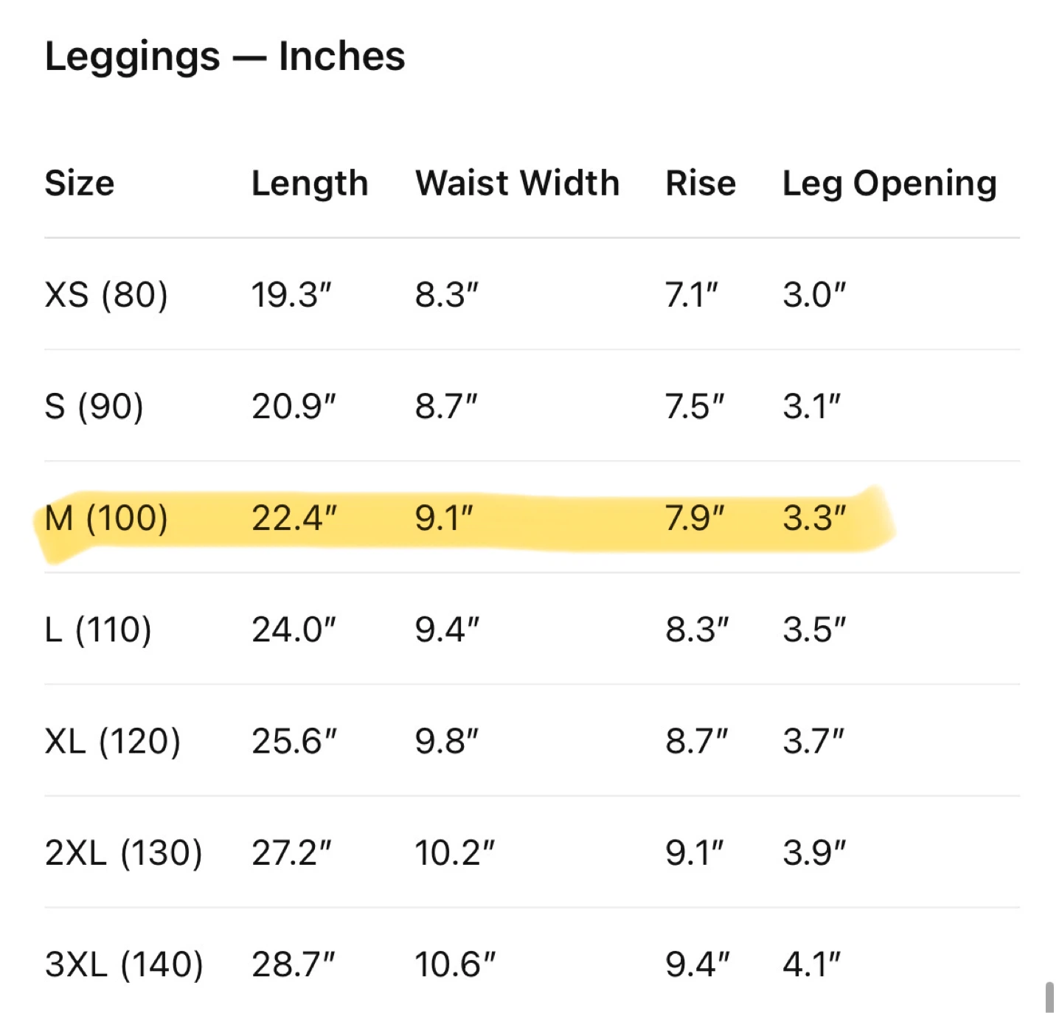This screenshot has width=1062, height=1013.
Task: Click the Waist Width column header
Action: (517, 183)
